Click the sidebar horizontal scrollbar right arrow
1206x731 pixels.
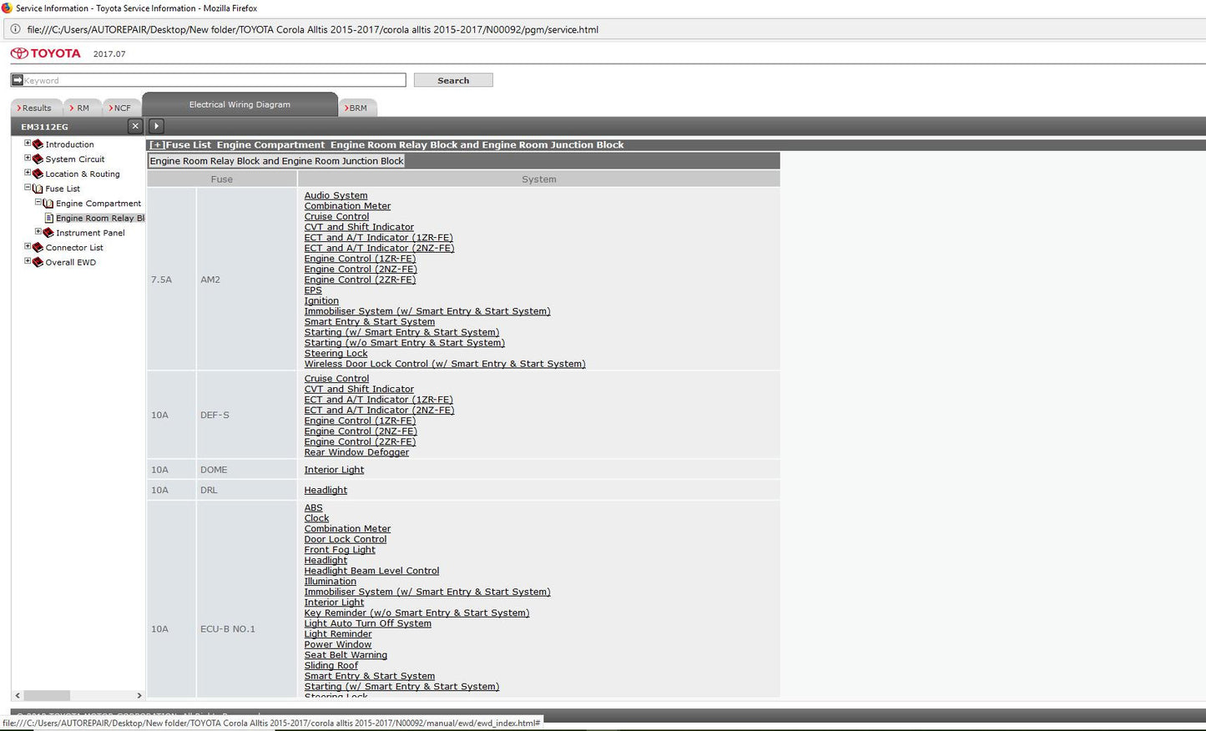point(139,695)
